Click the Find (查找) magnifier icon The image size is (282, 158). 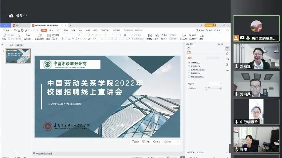pos(190,35)
